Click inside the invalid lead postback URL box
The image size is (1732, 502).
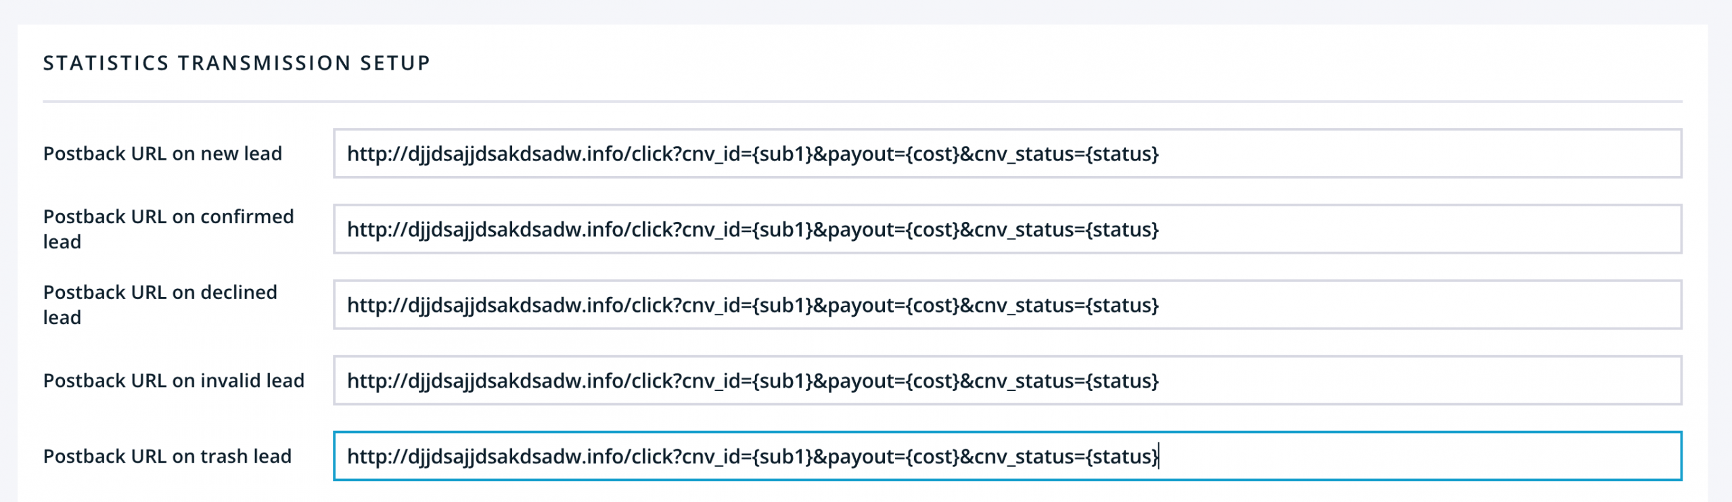[x=1007, y=381]
